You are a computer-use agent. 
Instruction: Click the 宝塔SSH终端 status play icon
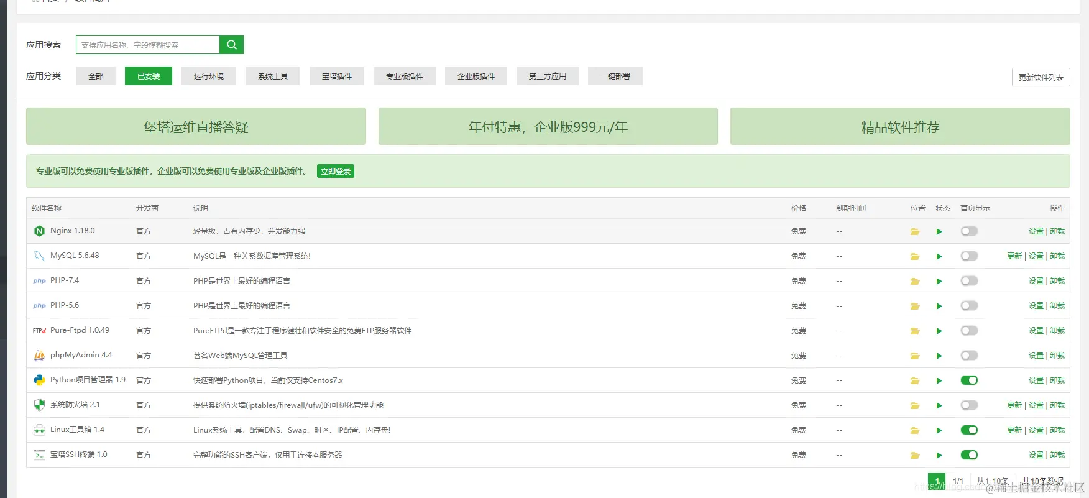click(x=939, y=455)
